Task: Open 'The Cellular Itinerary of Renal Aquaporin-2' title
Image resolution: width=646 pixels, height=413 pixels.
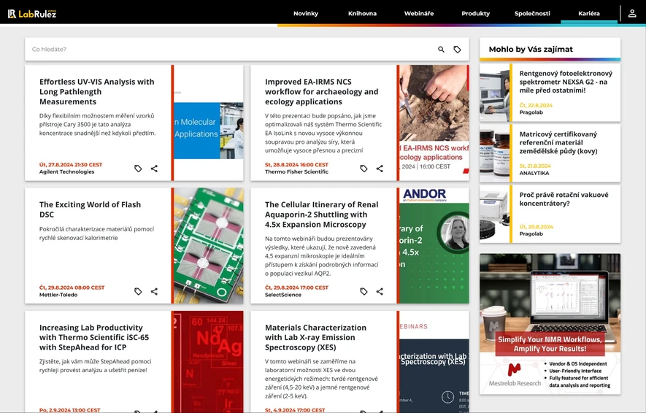Action: pyautogui.click(x=321, y=215)
